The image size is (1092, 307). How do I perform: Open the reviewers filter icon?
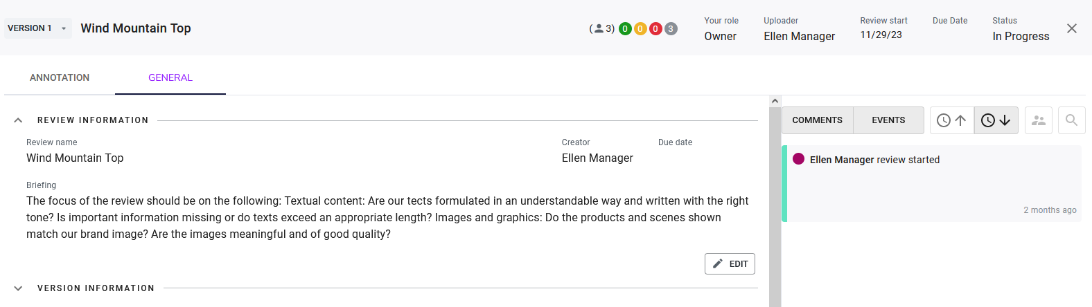click(1038, 120)
